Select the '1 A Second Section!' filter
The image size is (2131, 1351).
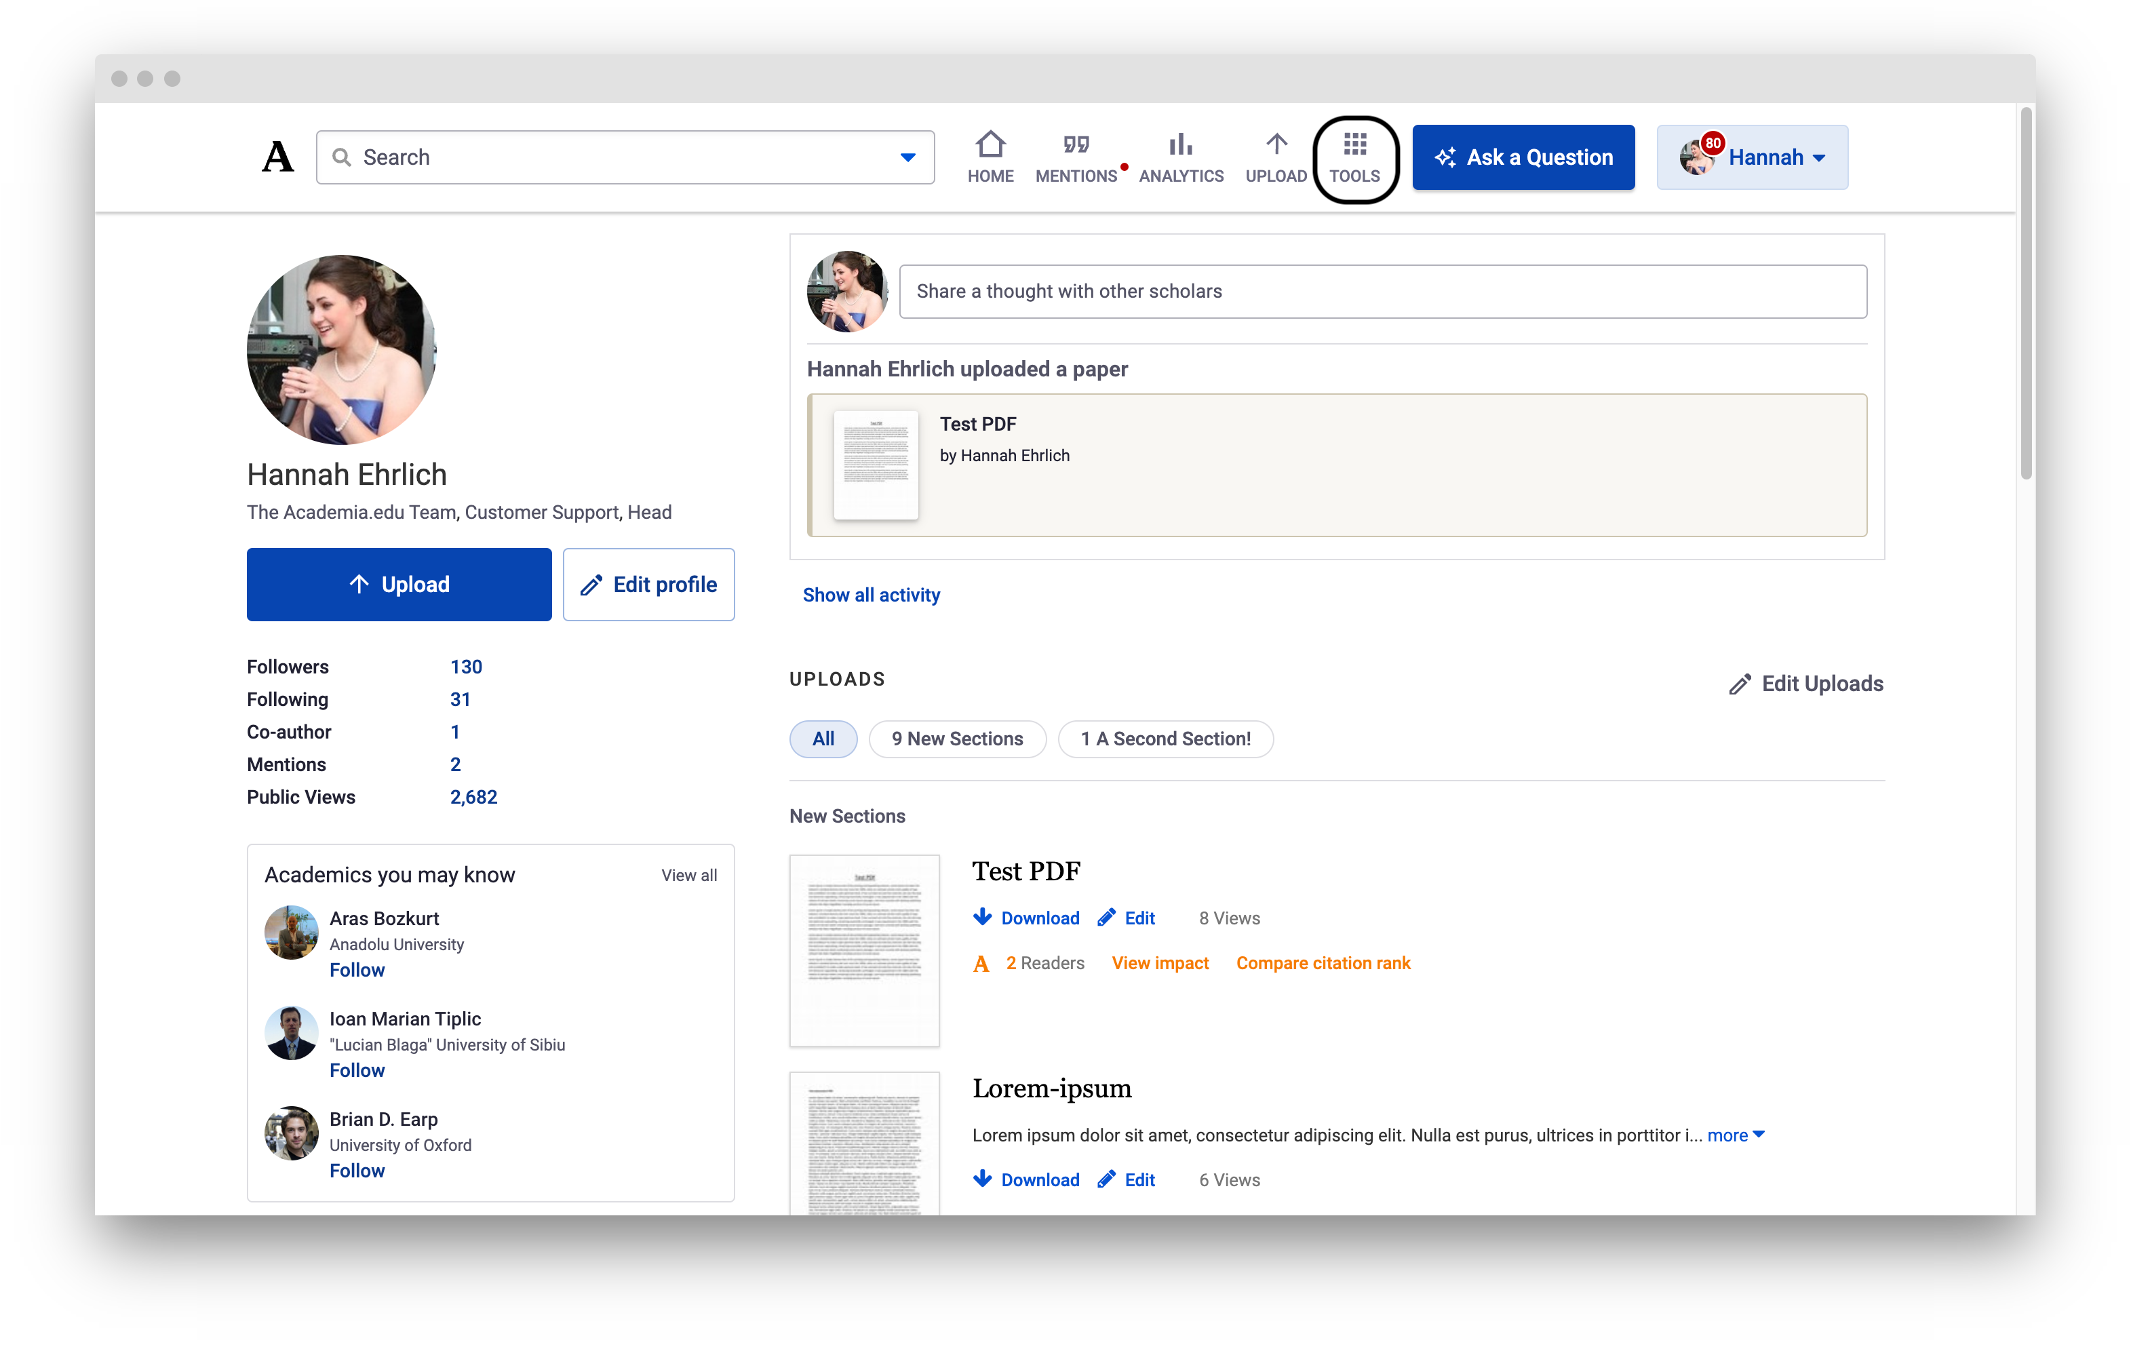[x=1165, y=739]
